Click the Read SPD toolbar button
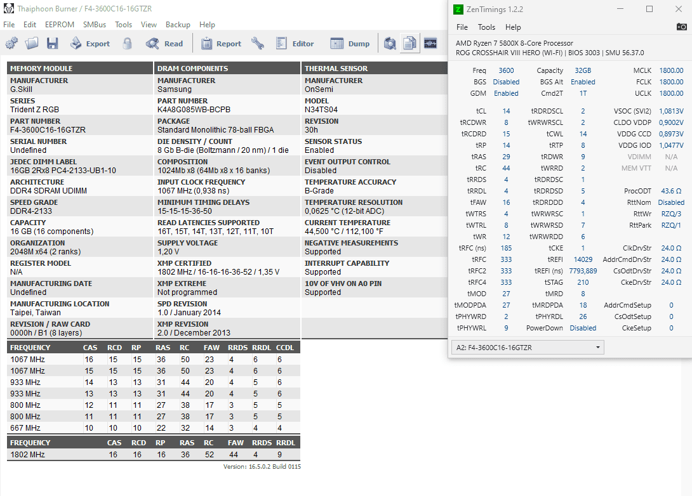692x496 pixels. click(164, 43)
